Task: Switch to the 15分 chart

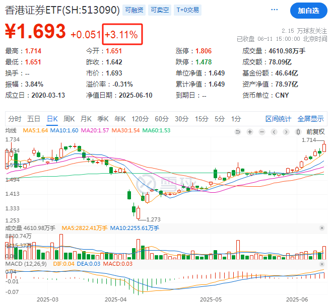Action: pyautogui.click(x=202, y=119)
